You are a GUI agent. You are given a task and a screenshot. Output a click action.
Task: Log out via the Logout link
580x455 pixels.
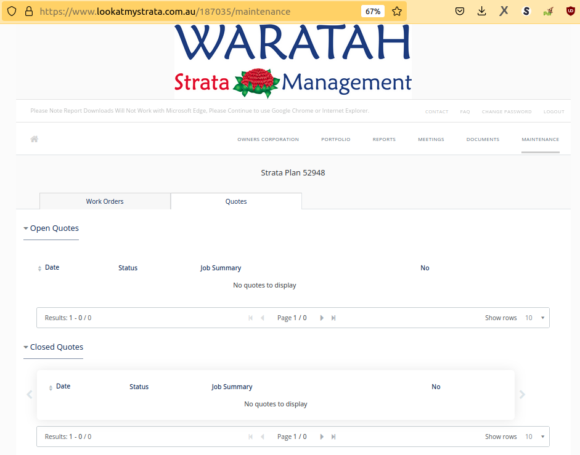click(x=553, y=111)
